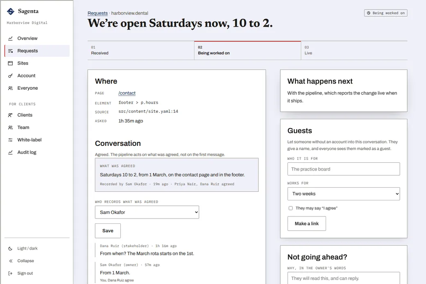Open the Works for Two weeks dropdown
Image resolution: width=426 pixels, height=284 pixels.
coord(344,194)
